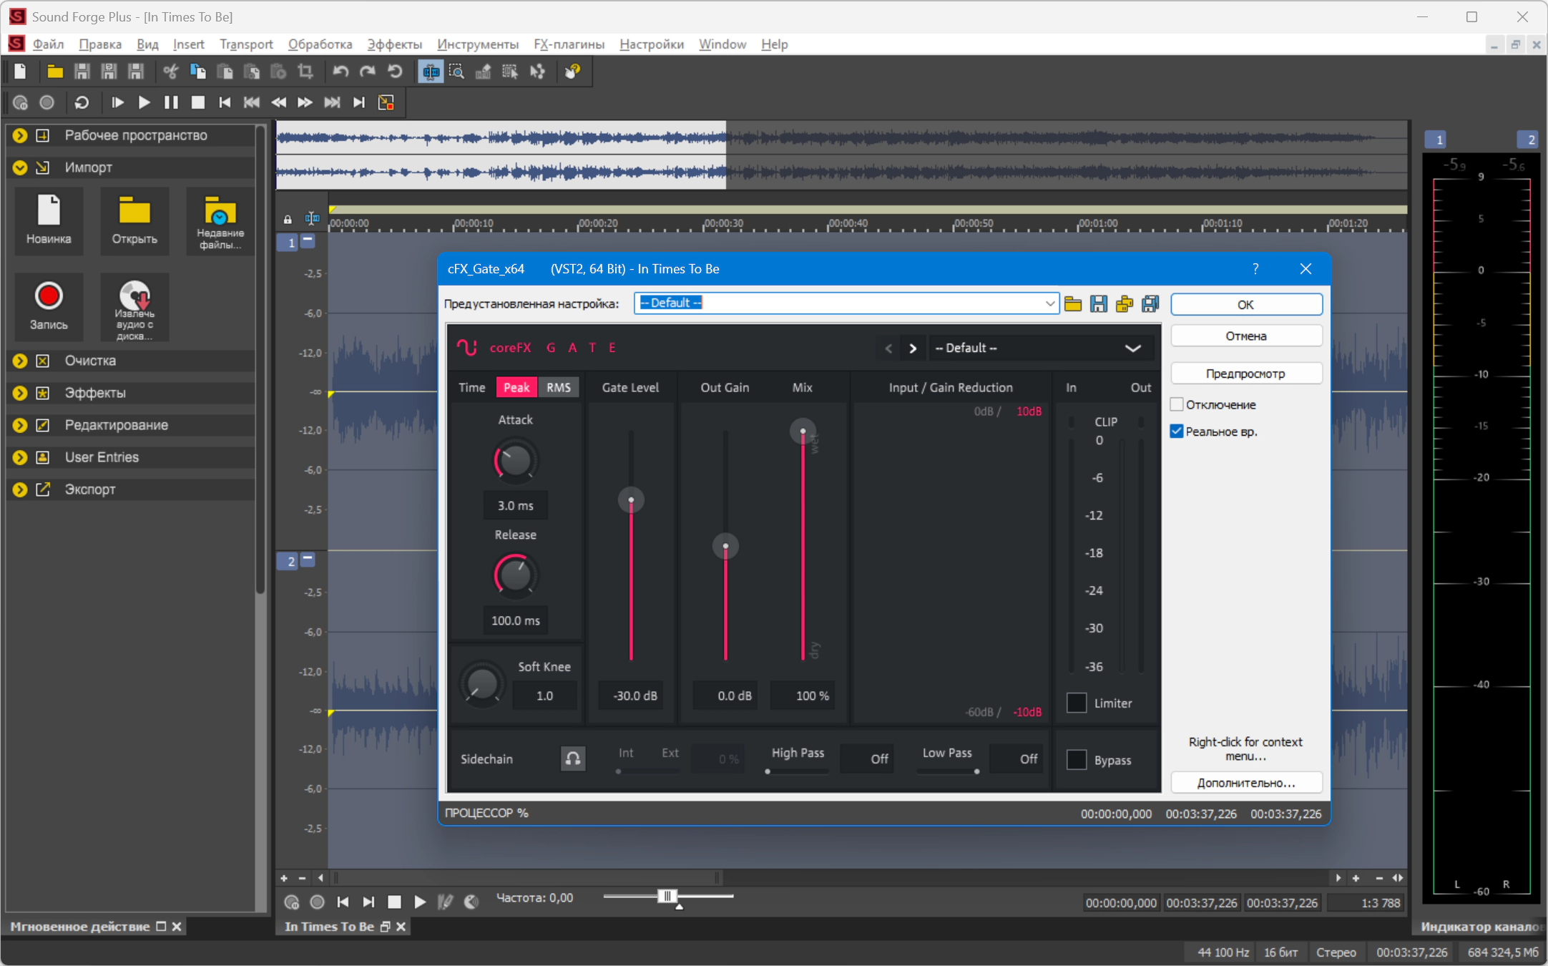The height and width of the screenshot is (966, 1548).
Task: Open file via the toolbar folder icon
Action: point(55,72)
